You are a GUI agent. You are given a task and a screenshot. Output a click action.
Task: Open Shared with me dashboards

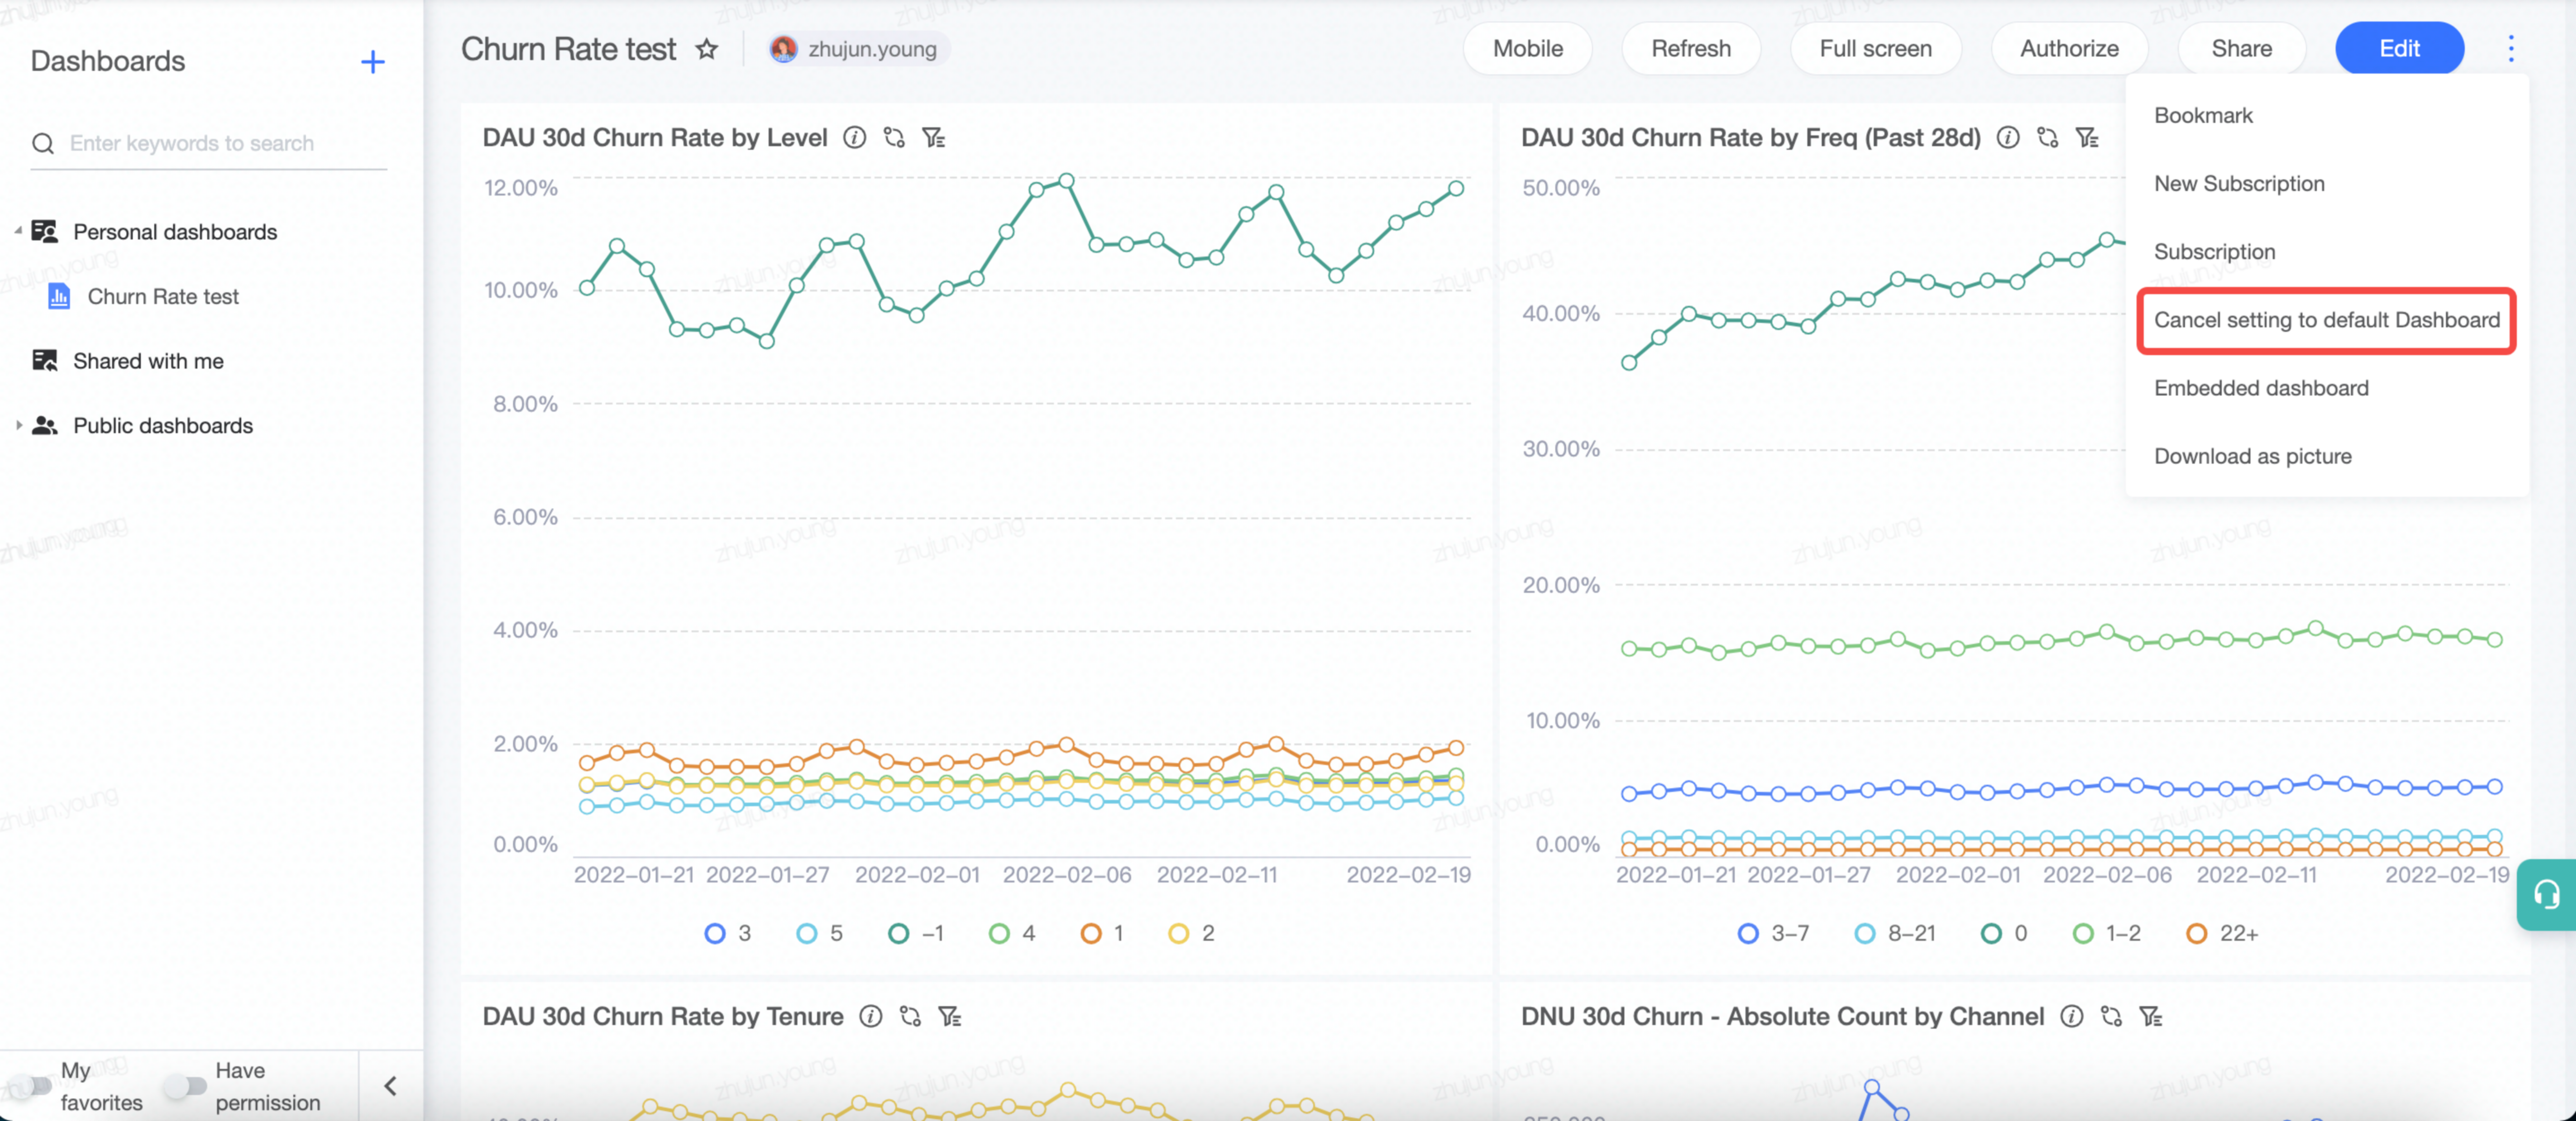148,360
